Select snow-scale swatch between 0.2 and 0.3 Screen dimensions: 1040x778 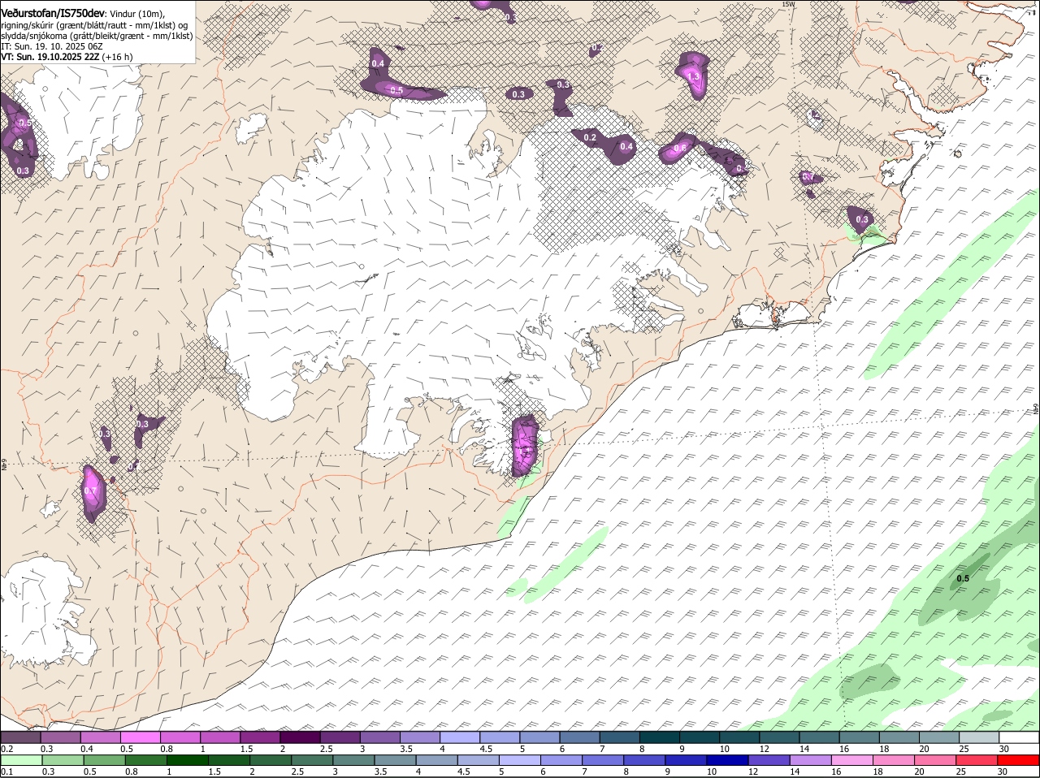coord(20,737)
